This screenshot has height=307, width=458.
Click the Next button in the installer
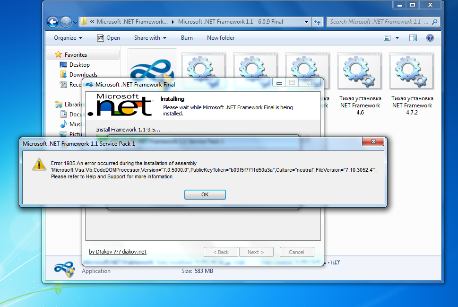256,252
